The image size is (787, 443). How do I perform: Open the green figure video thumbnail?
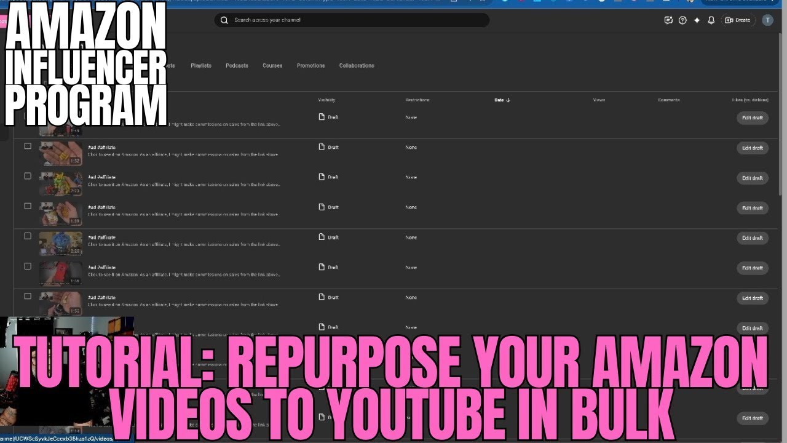coord(61,183)
